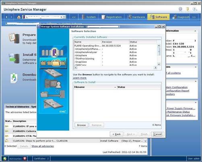Collapse the System Information panel

tap(195, 31)
